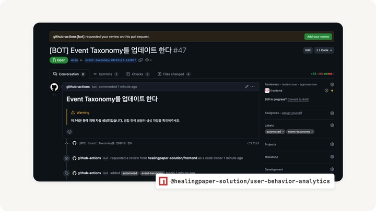Remove the event-taxonomy label using its x
Image resolution: width=376 pixels, height=211 pixels.
(x=312, y=132)
